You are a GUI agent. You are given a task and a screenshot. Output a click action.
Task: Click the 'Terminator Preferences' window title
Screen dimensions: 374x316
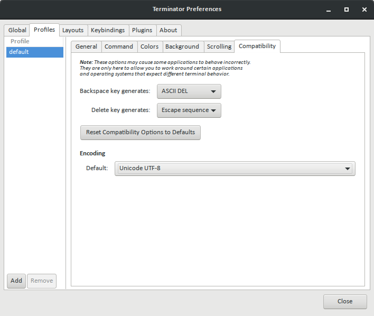[187, 9]
